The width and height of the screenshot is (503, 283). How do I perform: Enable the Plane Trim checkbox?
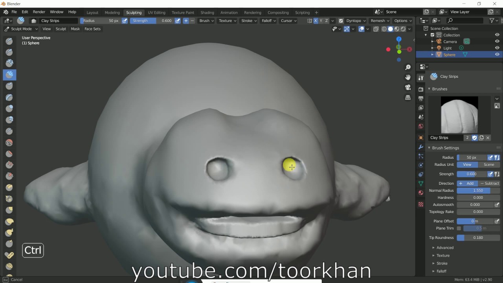coord(459,228)
